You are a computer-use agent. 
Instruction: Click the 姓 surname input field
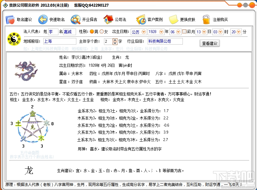[53, 32]
